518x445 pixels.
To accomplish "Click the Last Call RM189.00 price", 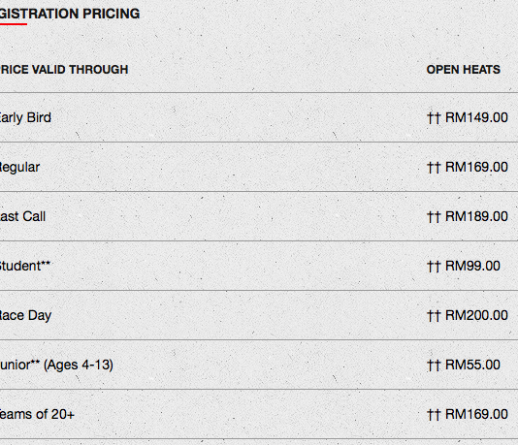I will (x=476, y=216).
